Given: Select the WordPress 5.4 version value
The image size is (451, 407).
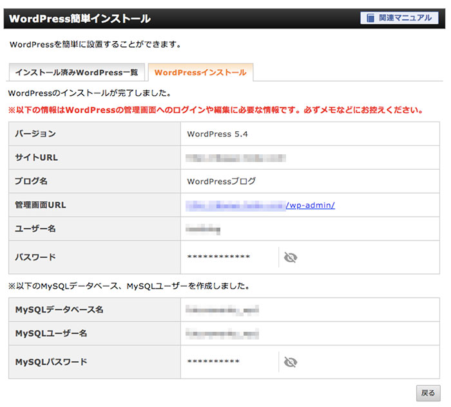Looking at the screenshot, I should [x=216, y=134].
